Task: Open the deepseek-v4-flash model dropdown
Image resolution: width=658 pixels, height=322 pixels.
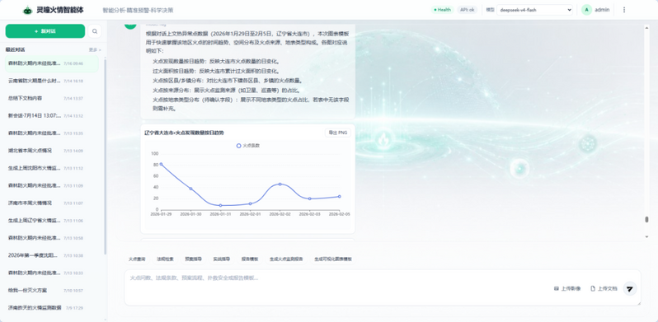Action: tap(534, 10)
